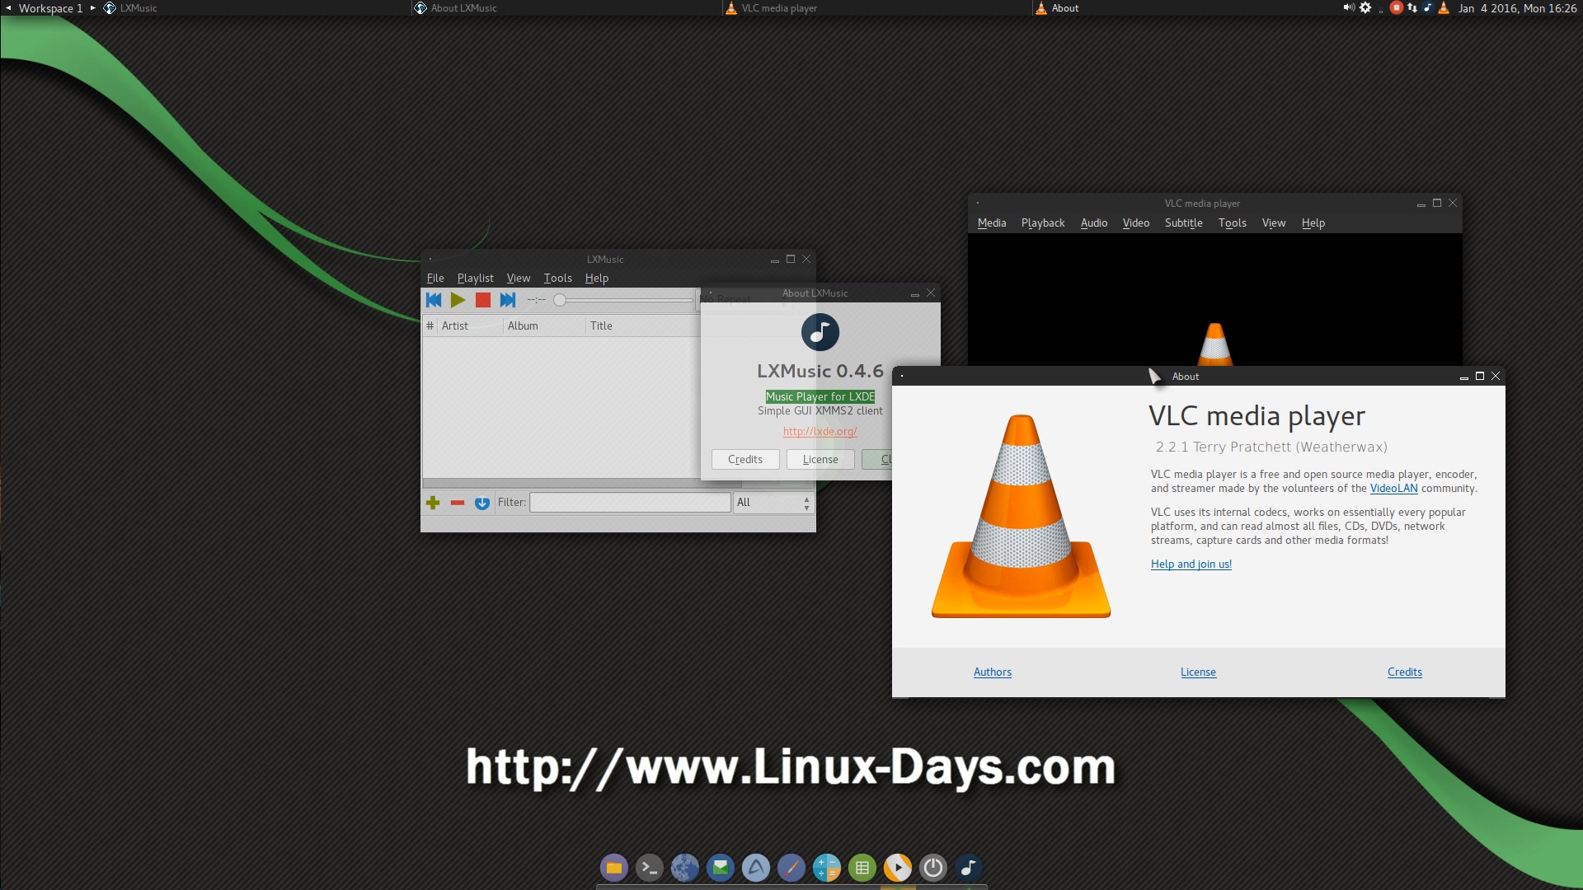Click the date and time clock

coord(1517,8)
